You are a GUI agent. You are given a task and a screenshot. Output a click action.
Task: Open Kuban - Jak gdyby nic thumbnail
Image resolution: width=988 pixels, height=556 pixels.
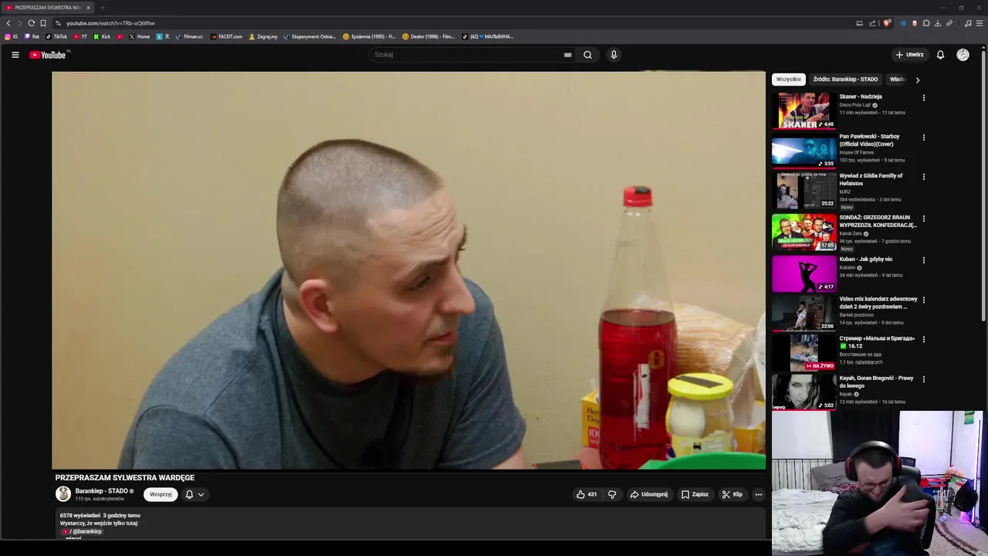(x=804, y=273)
